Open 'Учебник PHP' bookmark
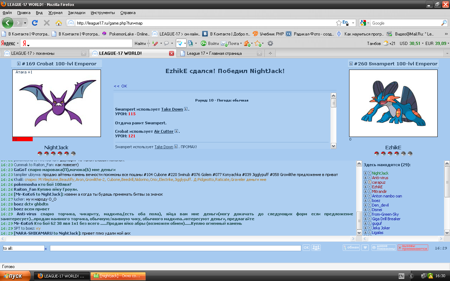450x281 pixels. coord(268,34)
